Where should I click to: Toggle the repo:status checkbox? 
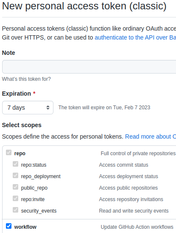pos(15,164)
